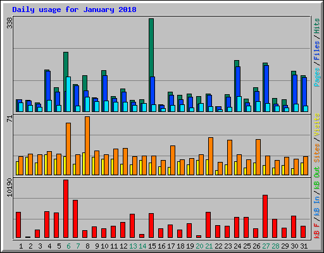Click day 7 red kB bar
Viewport: 324px width, 253px height.
[x=75, y=219]
